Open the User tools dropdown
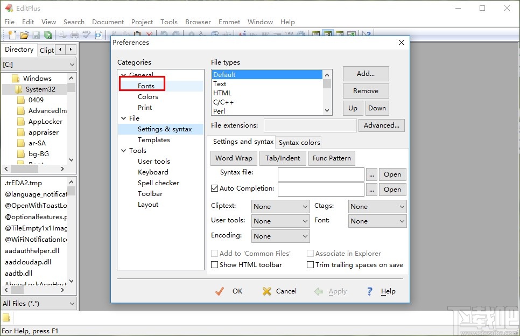Image resolution: width=520 pixels, height=336 pixels. [x=280, y=221]
